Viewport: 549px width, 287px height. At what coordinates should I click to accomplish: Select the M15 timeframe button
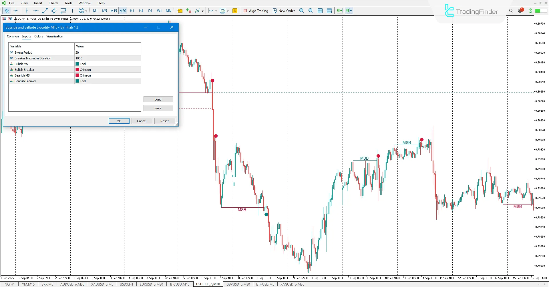(114, 11)
